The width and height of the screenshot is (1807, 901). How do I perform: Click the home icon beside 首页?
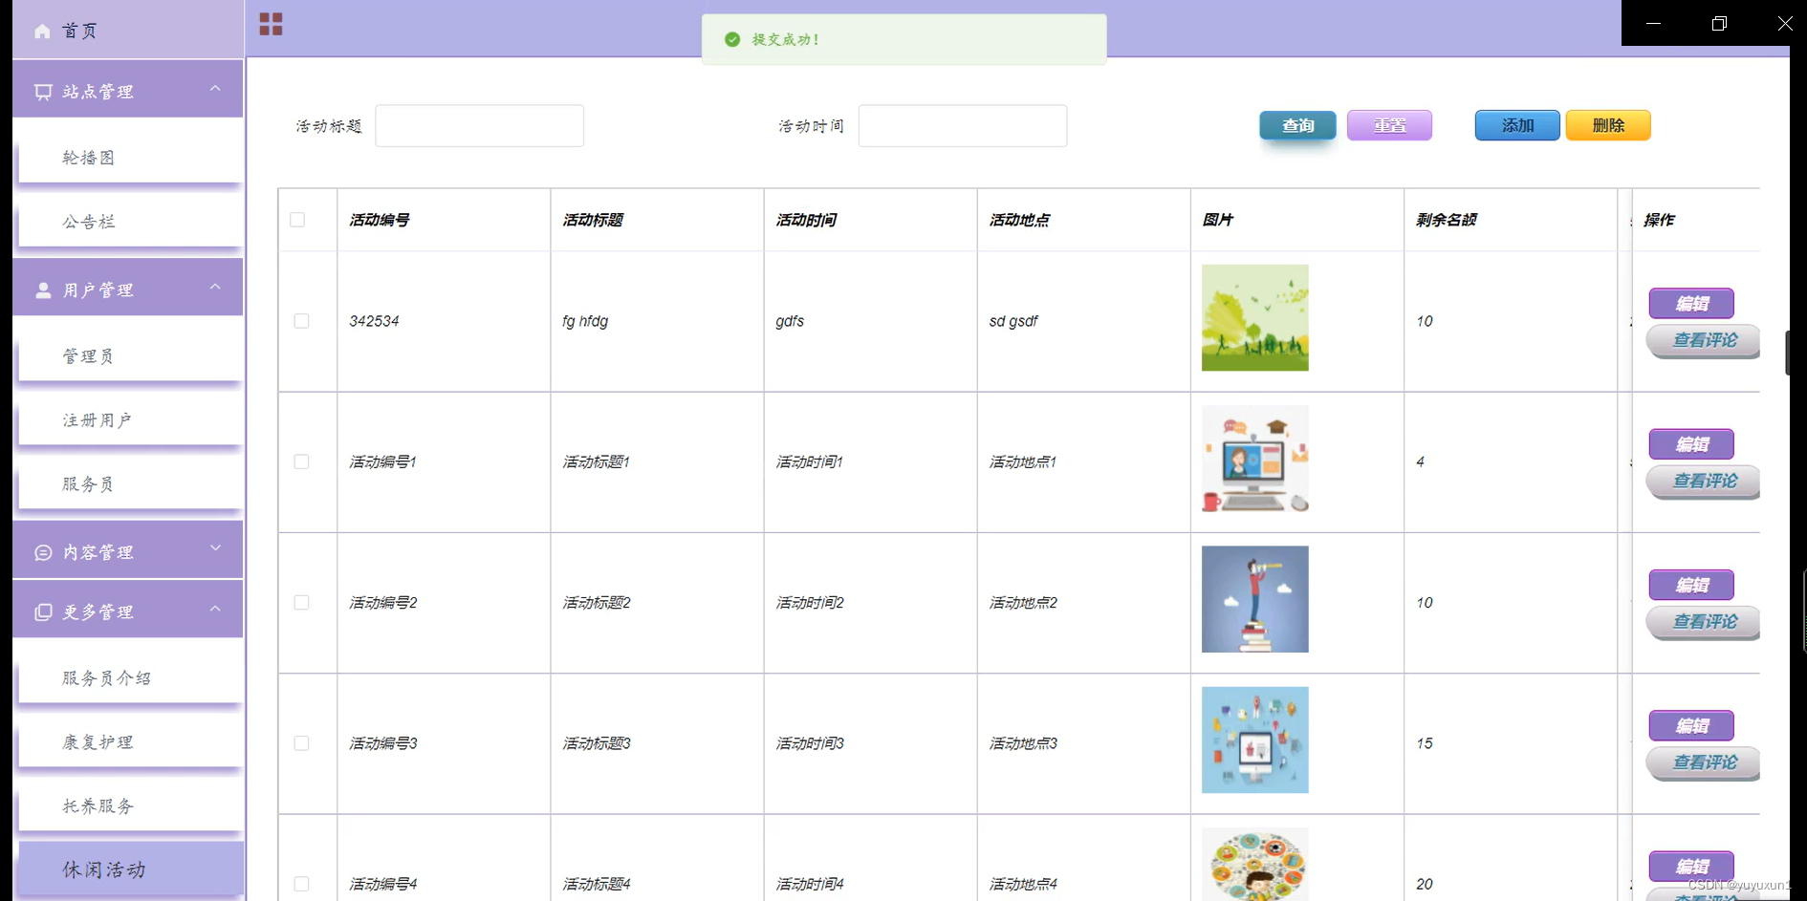(x=42, y=32)
